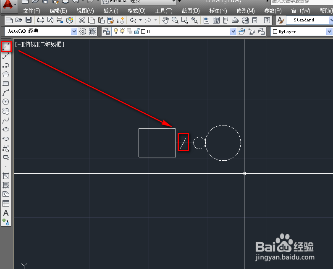Screen dimensions: 333x269
Task: Expand the AutoCAD 经典 workspace dropdown
Action: (73, 31)
